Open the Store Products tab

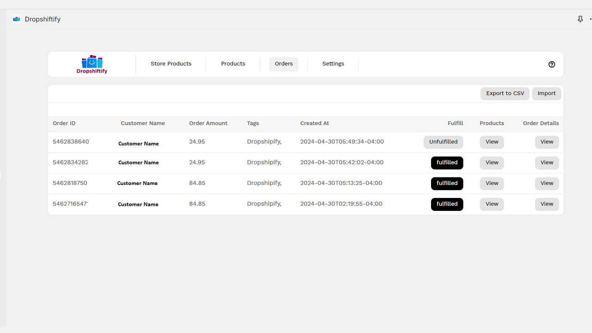point(171,64)
